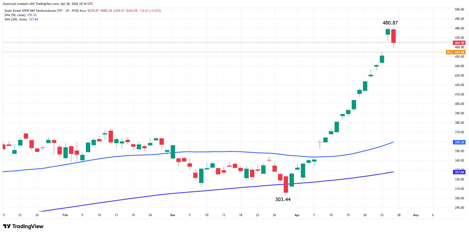This screenshot has height=234, width=469.
Task: Select the SMA (200, close) legend entry
Action: point(21,19)
